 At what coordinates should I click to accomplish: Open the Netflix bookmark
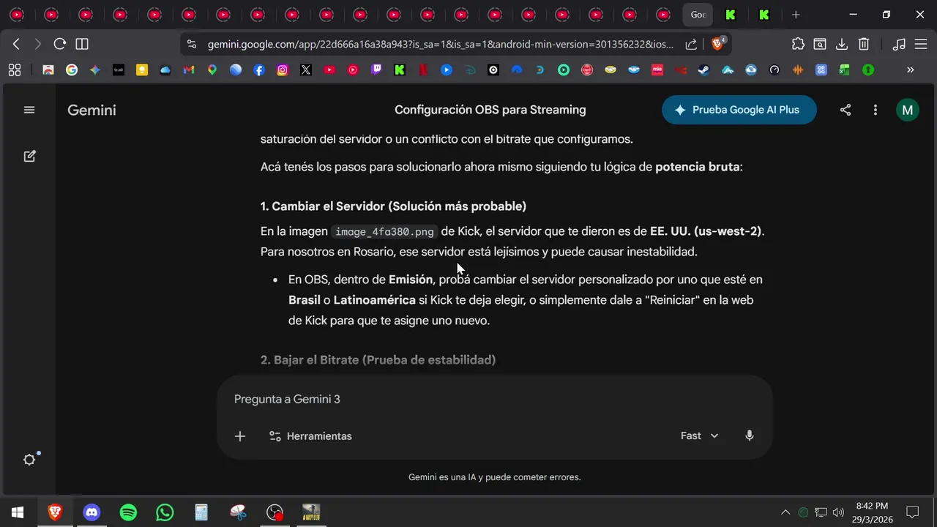423,70
